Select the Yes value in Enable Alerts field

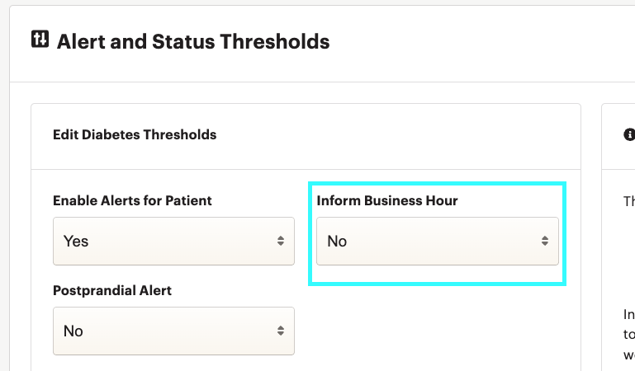[x=76, y=242]
